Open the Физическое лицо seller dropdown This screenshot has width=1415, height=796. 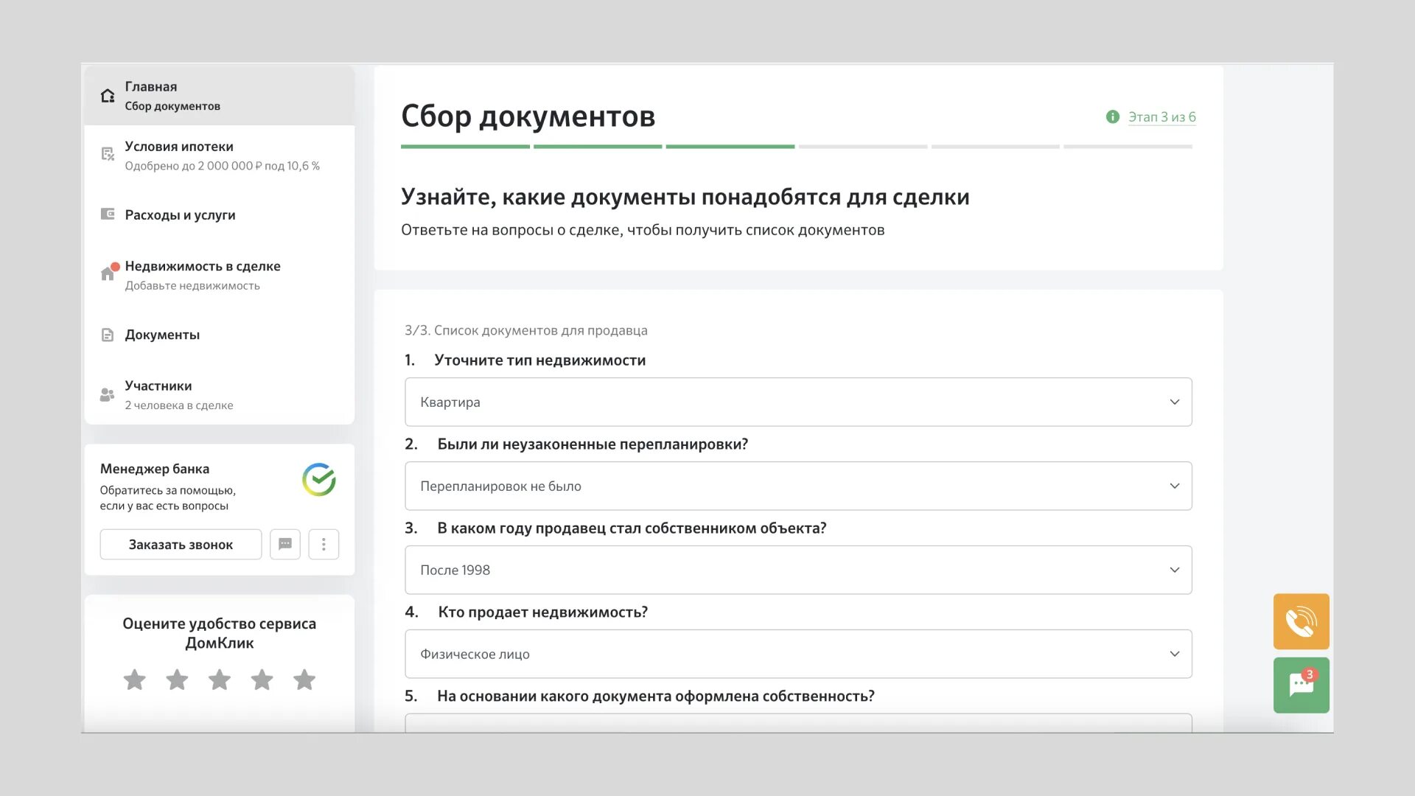click(798, 654)
